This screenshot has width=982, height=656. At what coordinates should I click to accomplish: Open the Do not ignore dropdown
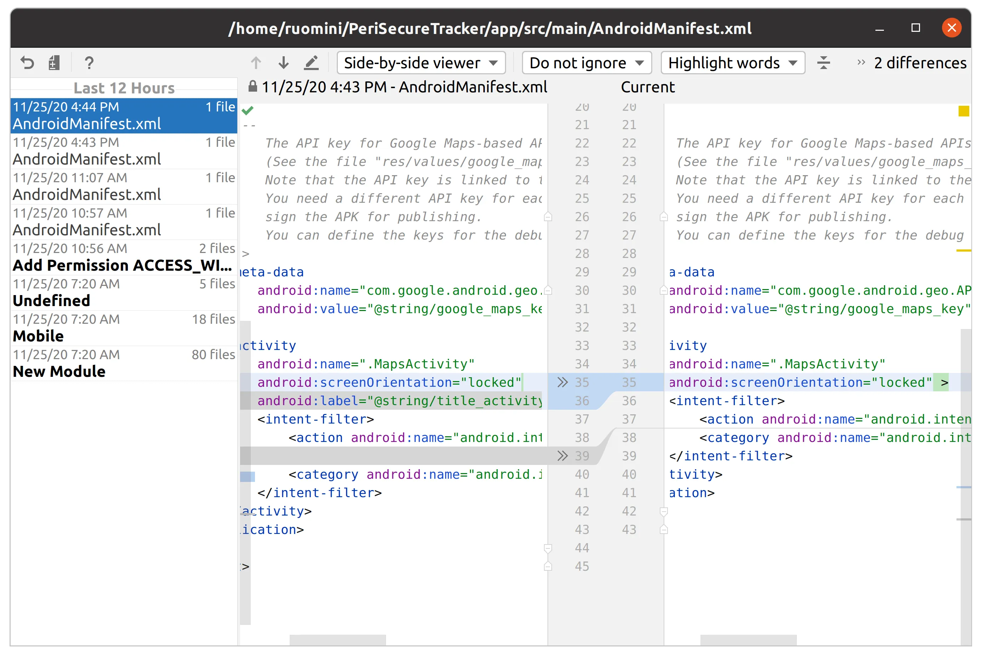coord(586,63)
